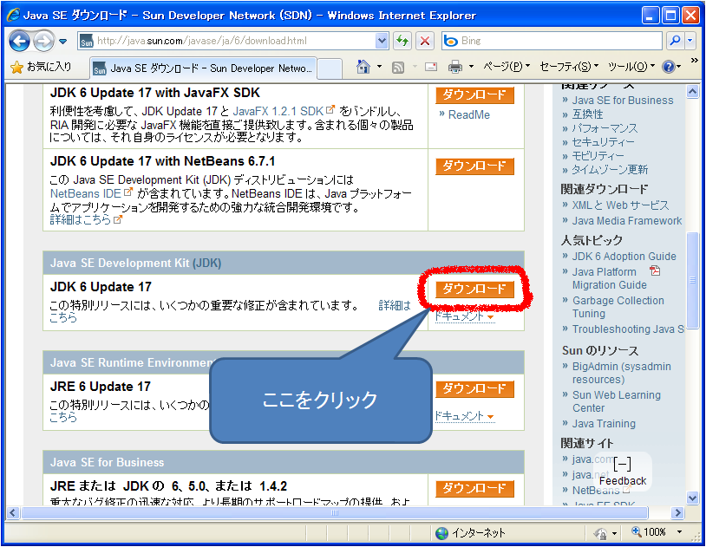Click the RSS feeds icon
This screenshot has height=547, width=706.
point(398,68)
